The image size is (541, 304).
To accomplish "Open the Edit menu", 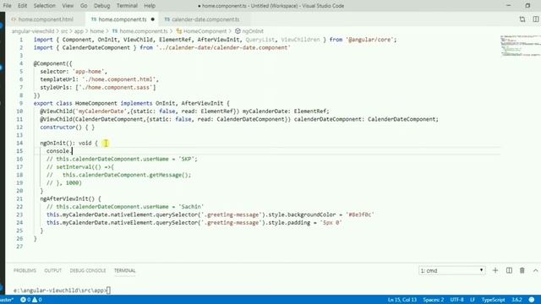I will click(23, 6).
